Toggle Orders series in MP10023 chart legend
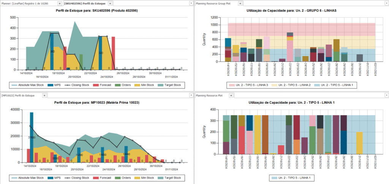389x184 pixels. pos(125,178)
